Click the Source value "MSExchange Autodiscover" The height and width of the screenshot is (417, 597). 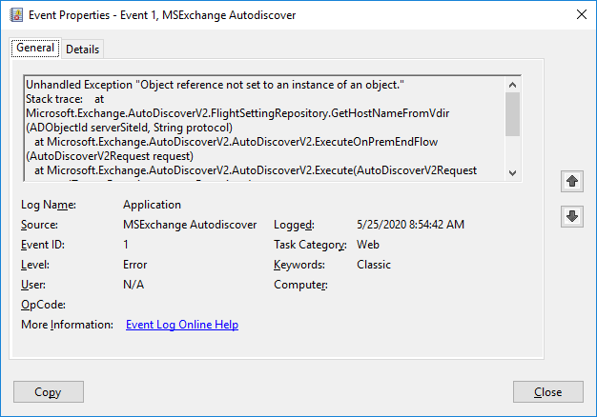[x=190, y=225]
